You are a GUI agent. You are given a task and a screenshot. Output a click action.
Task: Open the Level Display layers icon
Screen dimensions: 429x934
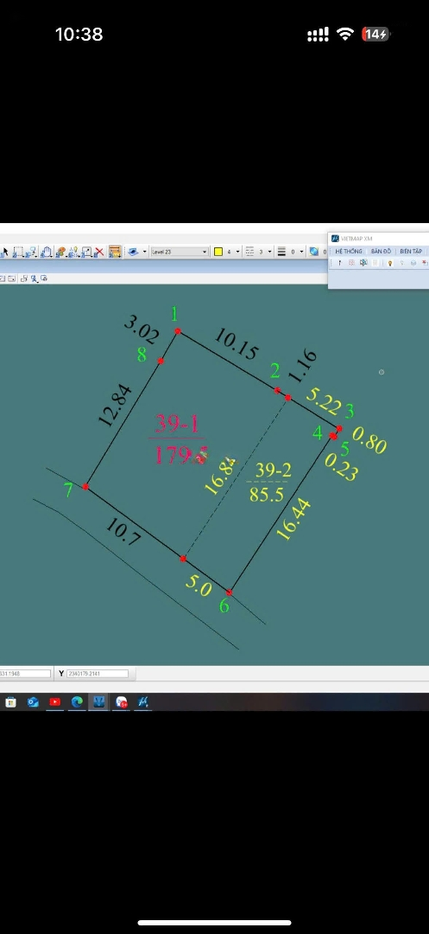134,252
